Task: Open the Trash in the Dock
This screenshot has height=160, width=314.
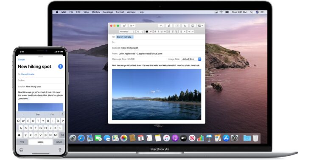Action: coord(255,138)
